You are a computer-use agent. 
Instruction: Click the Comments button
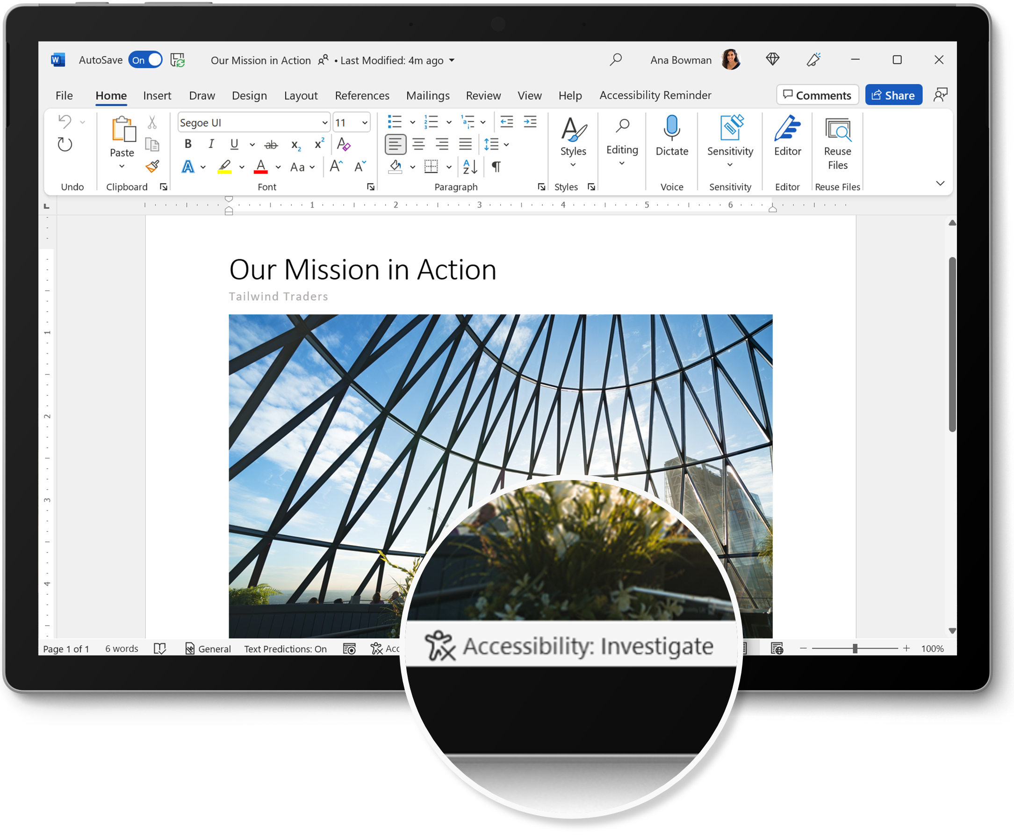(x=814, y=94)
